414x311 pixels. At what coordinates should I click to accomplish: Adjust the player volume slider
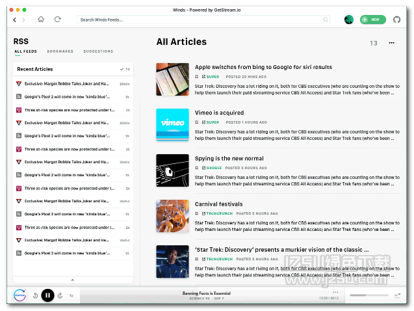pyautogui.click(x=369, y=295)
